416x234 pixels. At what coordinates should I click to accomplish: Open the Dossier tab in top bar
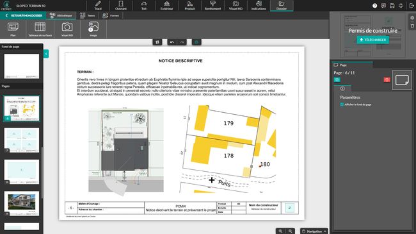click(x=282, y=5)
